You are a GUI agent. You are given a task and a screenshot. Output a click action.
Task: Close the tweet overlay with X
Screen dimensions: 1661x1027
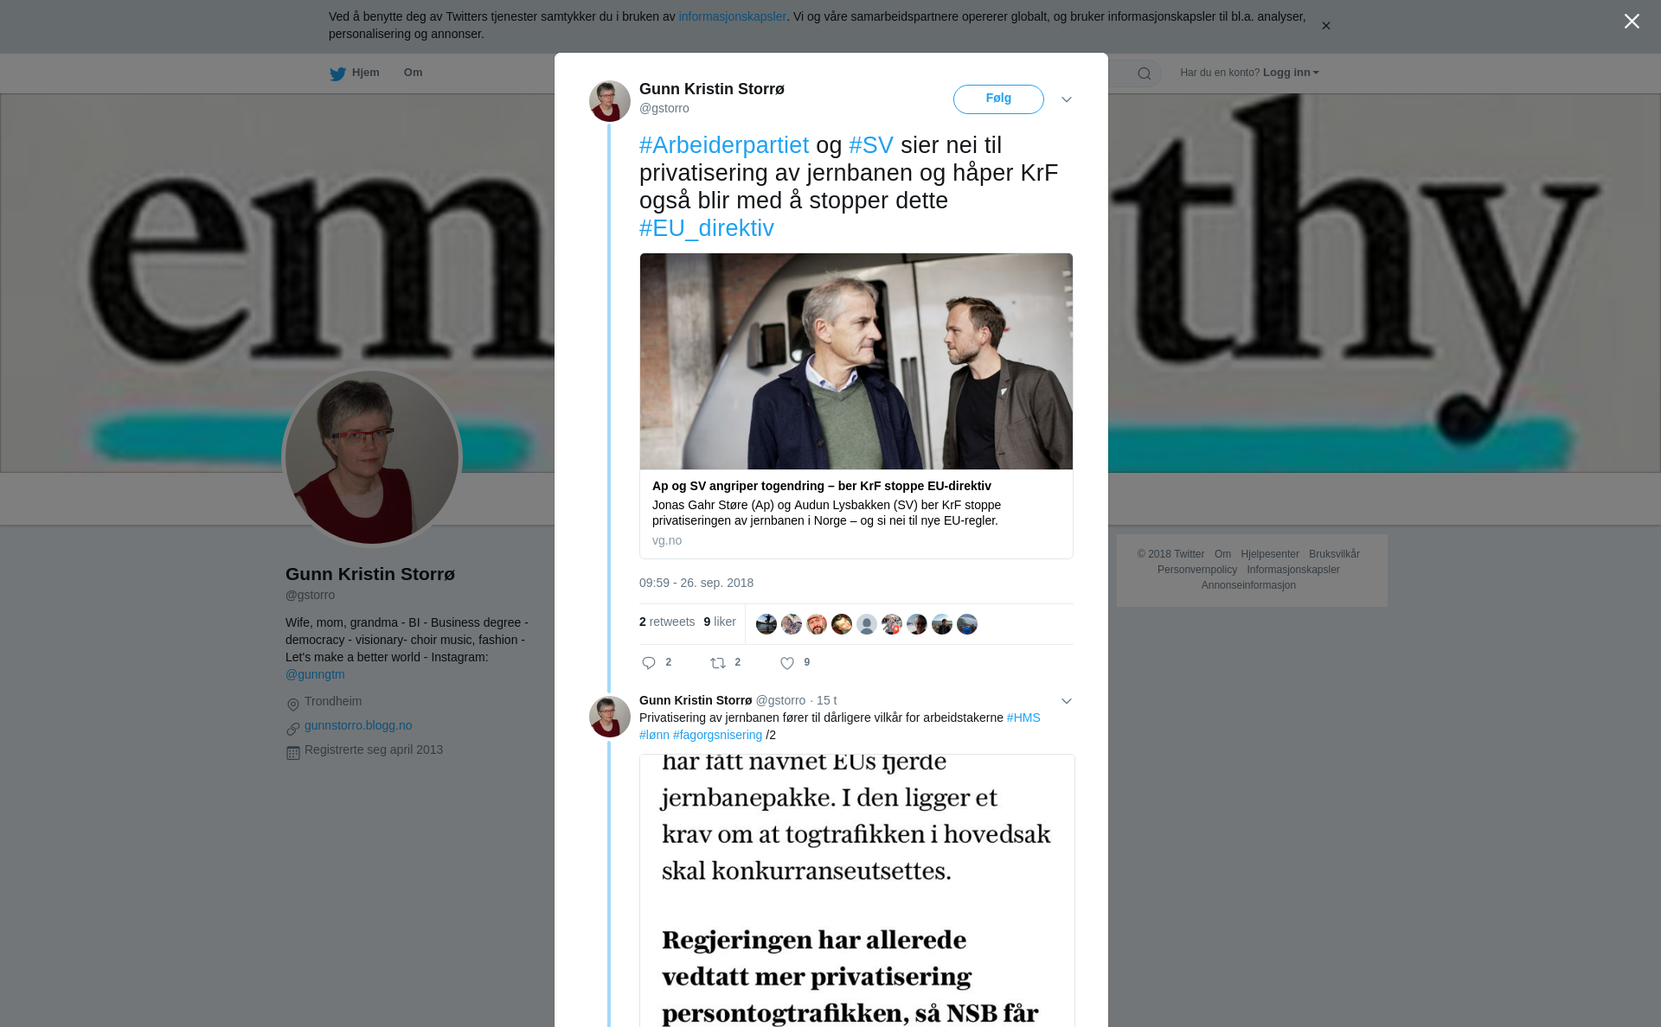click(1632, 21)
